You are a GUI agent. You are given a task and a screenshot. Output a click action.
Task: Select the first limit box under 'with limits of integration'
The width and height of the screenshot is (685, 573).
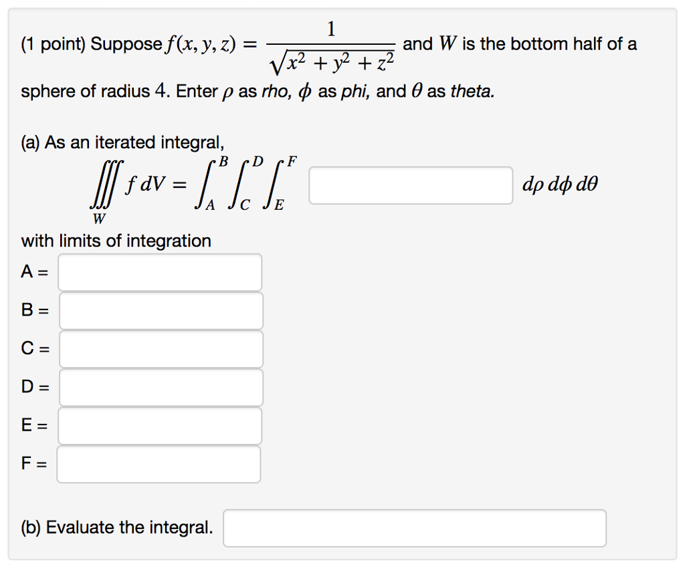coord(159,271)
